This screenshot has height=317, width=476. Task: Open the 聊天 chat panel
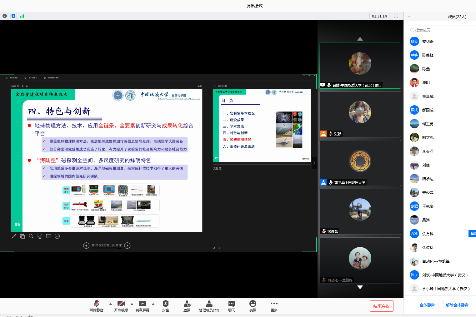coord(232,306)
